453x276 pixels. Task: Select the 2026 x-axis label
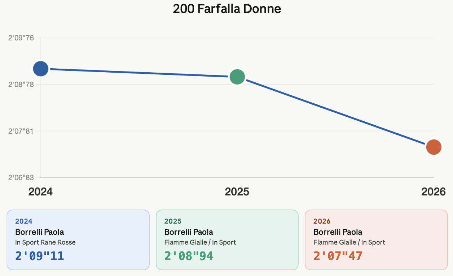433,191
